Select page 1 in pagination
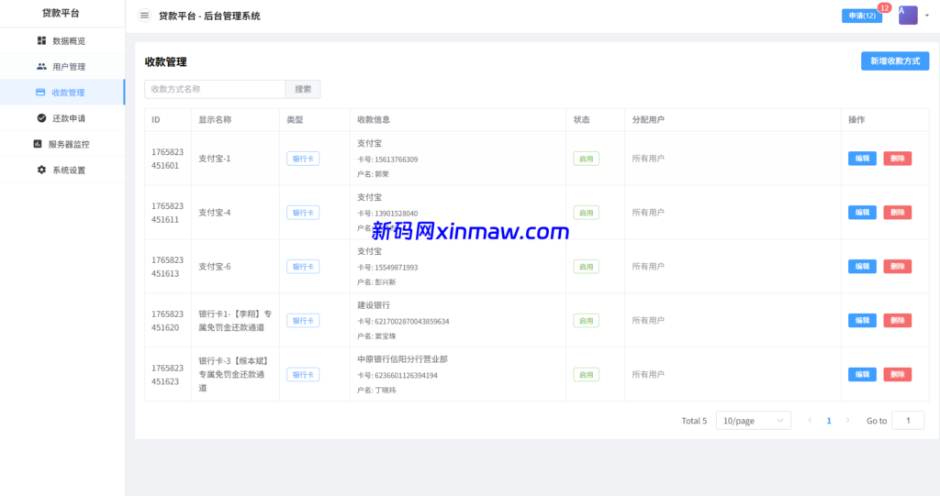The height and width of the screenshot is (496, 940). point(829,421)
